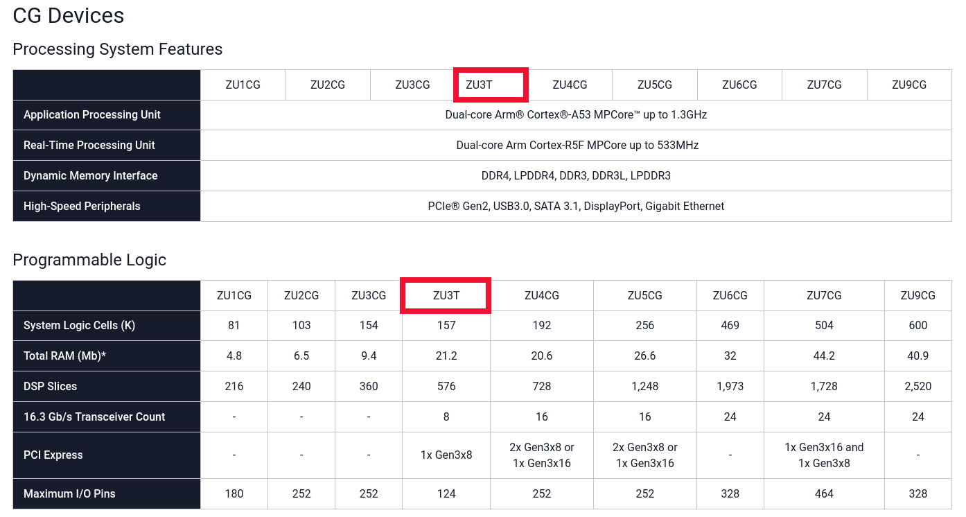Click Transceiver Count value 16 for ZU4CG
Image resolution: width=966 pixels, height=517 pixels.
pyautogui.click(x=542, y=417)
